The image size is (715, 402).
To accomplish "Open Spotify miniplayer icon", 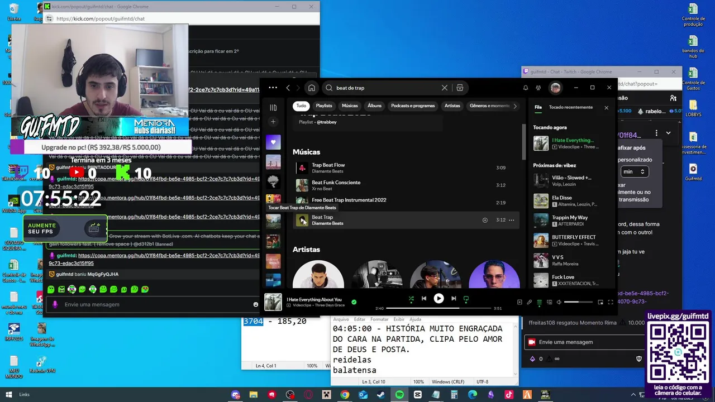I will tap(600, 302).
